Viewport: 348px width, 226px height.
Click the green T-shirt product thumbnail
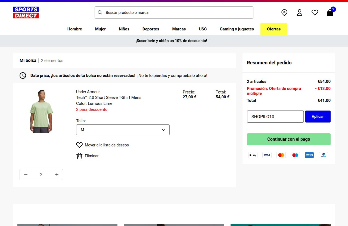click(41, 111)
